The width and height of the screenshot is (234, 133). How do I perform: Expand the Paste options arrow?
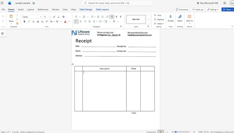pyautogui.click(x=11, y=24)
